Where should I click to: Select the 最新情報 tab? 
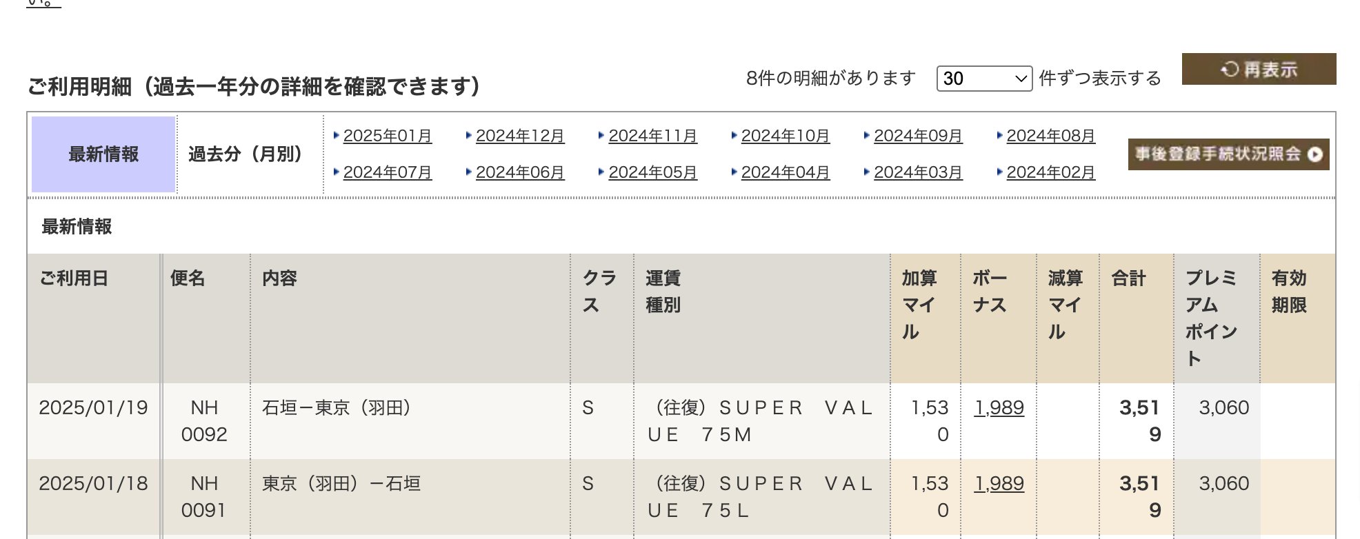point(103,154)
